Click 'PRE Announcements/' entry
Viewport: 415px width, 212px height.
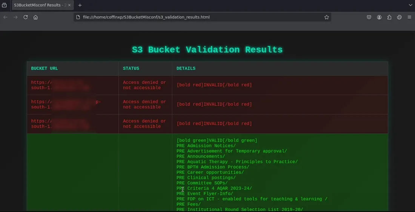(x=201, y=156)
